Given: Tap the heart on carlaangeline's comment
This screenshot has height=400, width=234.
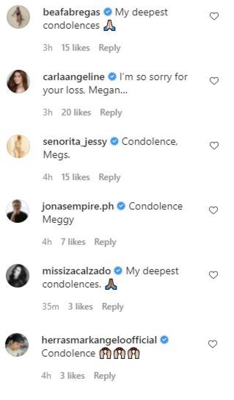Looking at the screenshot, I should coord(214,81).
